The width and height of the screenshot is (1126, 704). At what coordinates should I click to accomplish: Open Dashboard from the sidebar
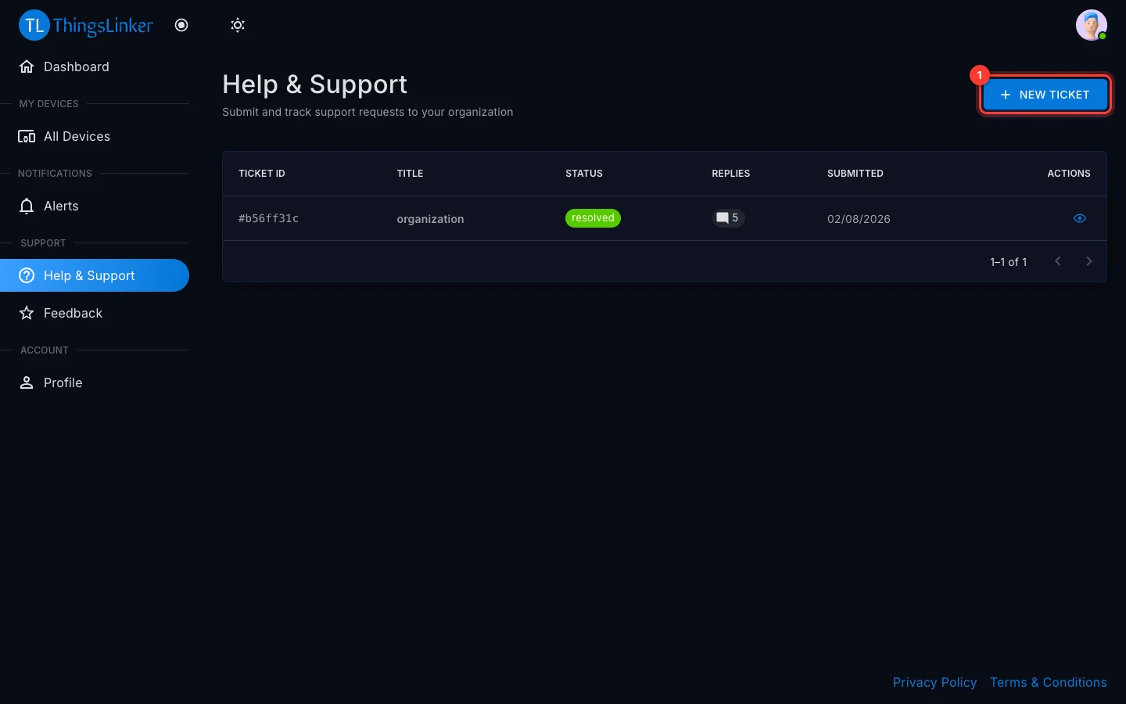click(x=95, y=66)
